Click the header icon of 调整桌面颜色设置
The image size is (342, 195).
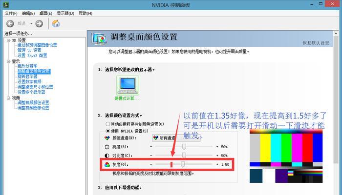(99, 39)
